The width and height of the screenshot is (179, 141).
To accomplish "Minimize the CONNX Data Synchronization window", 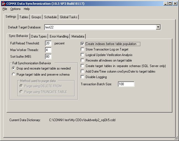I will tap(166, 4).
